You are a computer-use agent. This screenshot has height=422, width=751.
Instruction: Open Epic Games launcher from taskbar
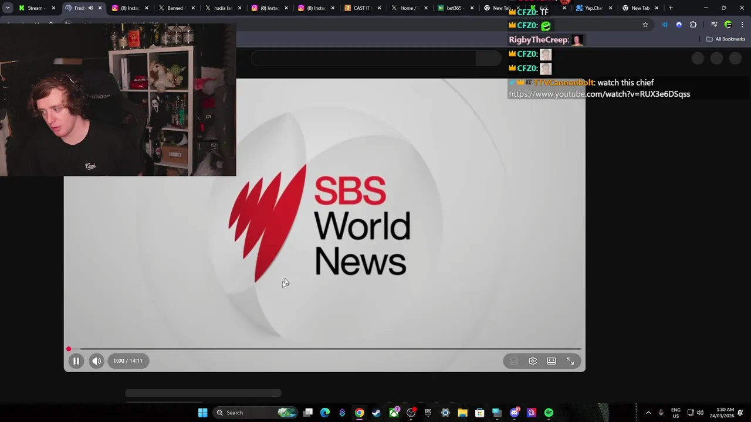click(428, 413)
